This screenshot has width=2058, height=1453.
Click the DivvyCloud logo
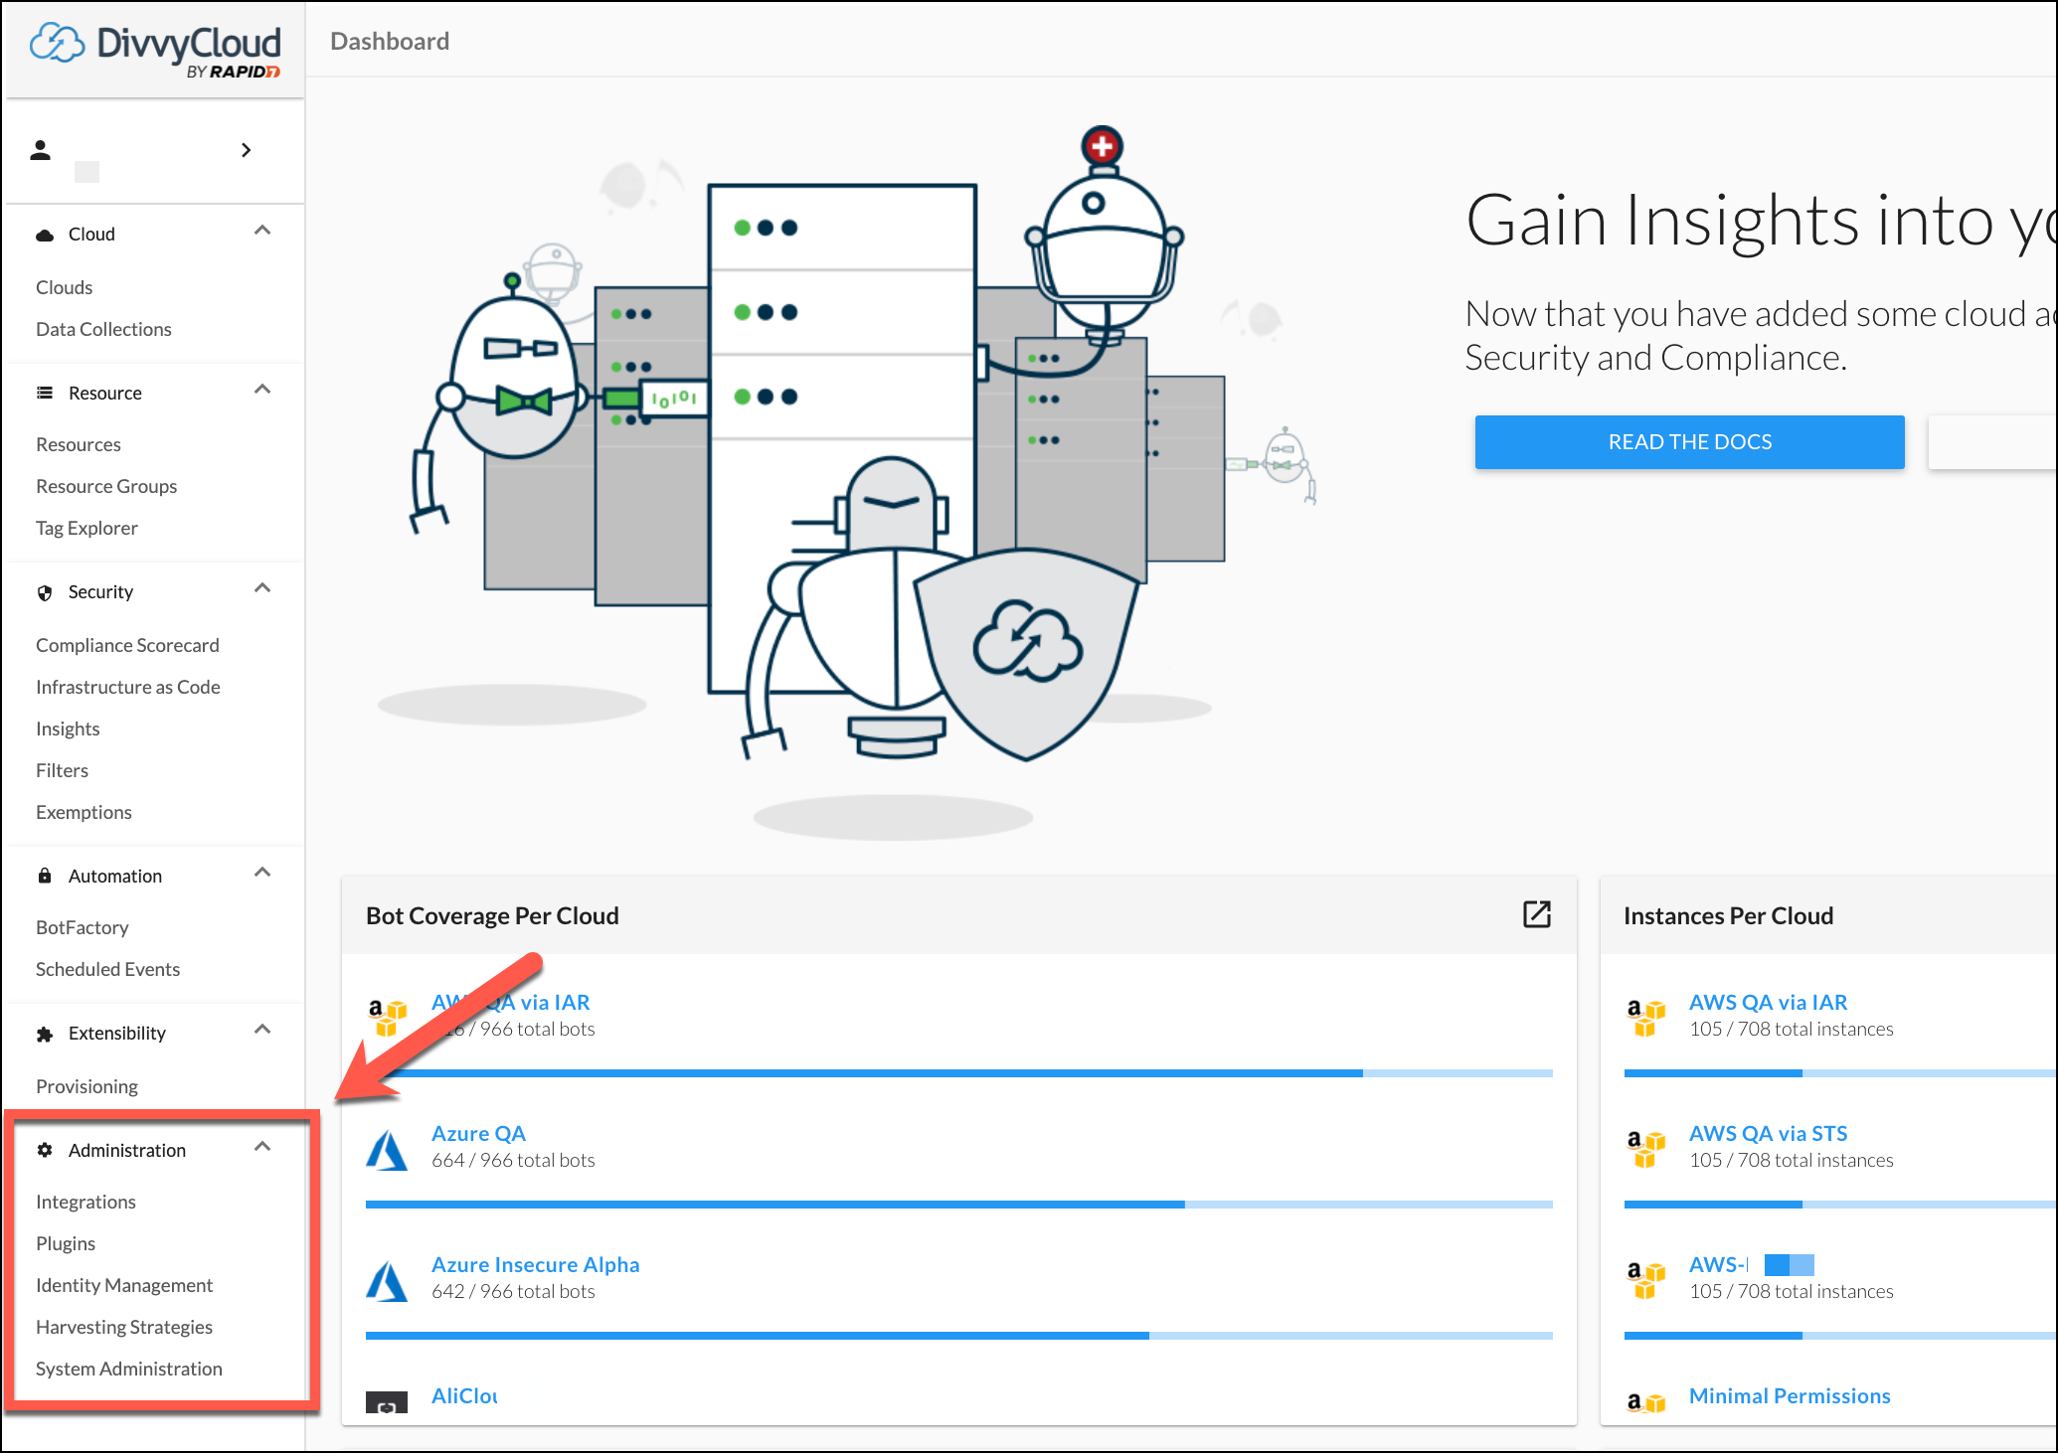pos(155,50)
